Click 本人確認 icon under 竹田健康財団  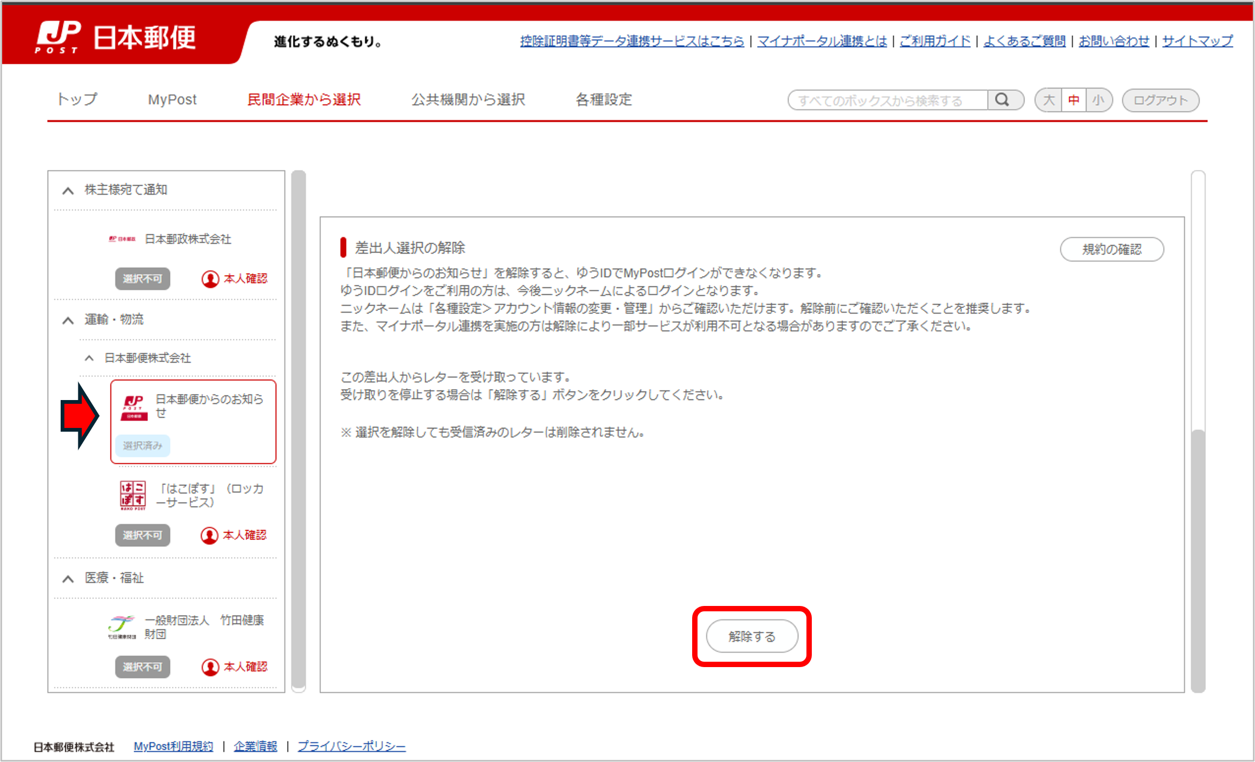(210, 667)
